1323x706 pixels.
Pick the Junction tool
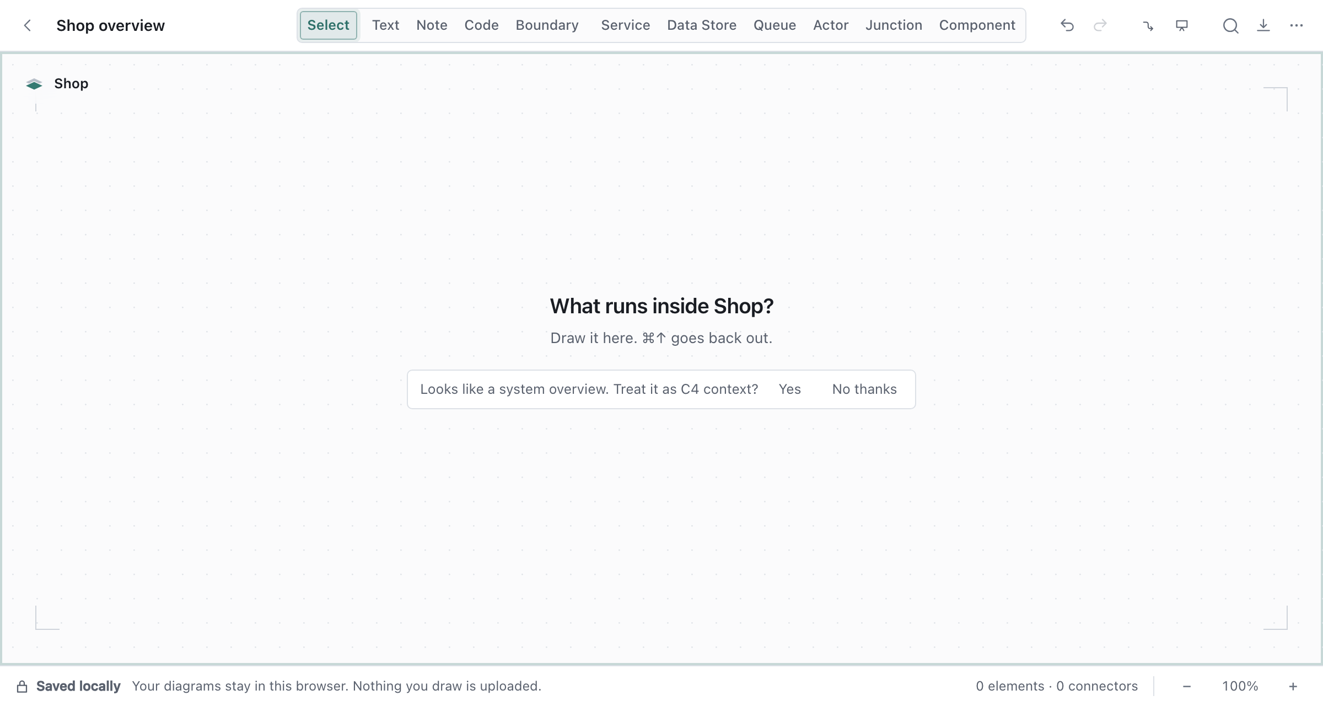coord(894,25)
